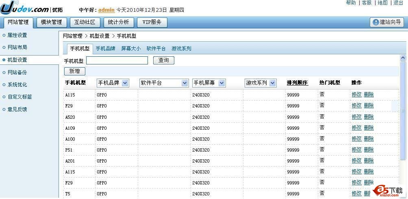
Task: Click the udev.com logo
Action: pos(31,8)
